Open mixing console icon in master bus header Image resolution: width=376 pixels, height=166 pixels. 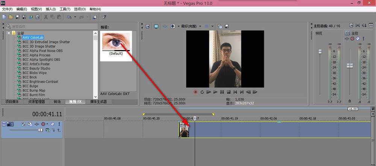(x=371, y=26)
